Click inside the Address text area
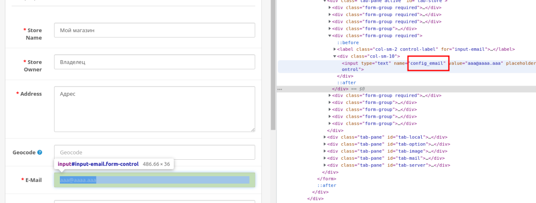This screenshot has width=536, height=203. click(x=154, y=109)
